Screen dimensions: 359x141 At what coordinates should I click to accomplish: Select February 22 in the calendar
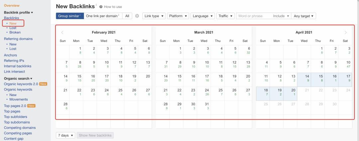tap(76, 94)
